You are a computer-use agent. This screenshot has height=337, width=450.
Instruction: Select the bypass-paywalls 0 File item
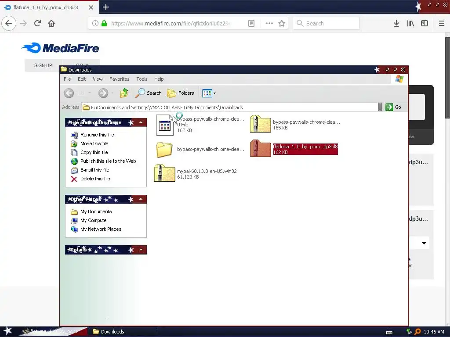tap(200, 125)
